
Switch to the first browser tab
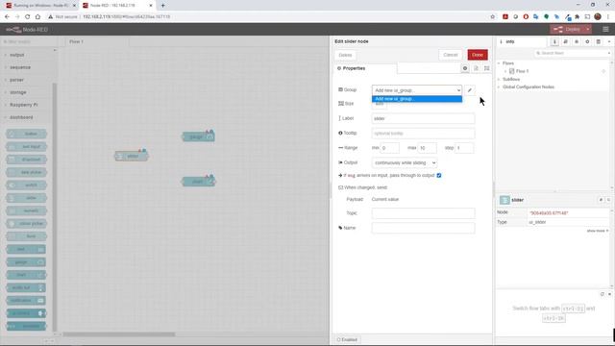point(39,6)
